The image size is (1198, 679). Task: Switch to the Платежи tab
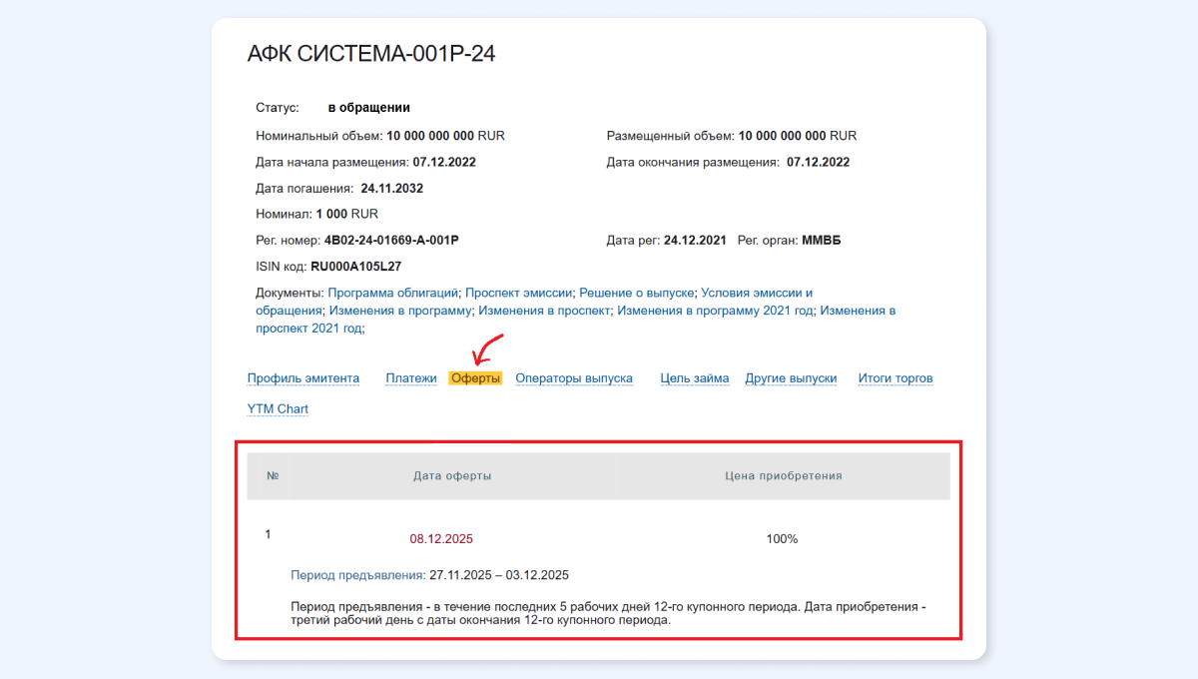(411, 378)
